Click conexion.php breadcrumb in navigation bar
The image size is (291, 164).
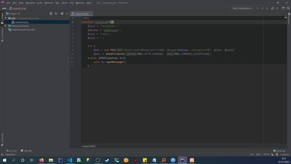point(18,8)
